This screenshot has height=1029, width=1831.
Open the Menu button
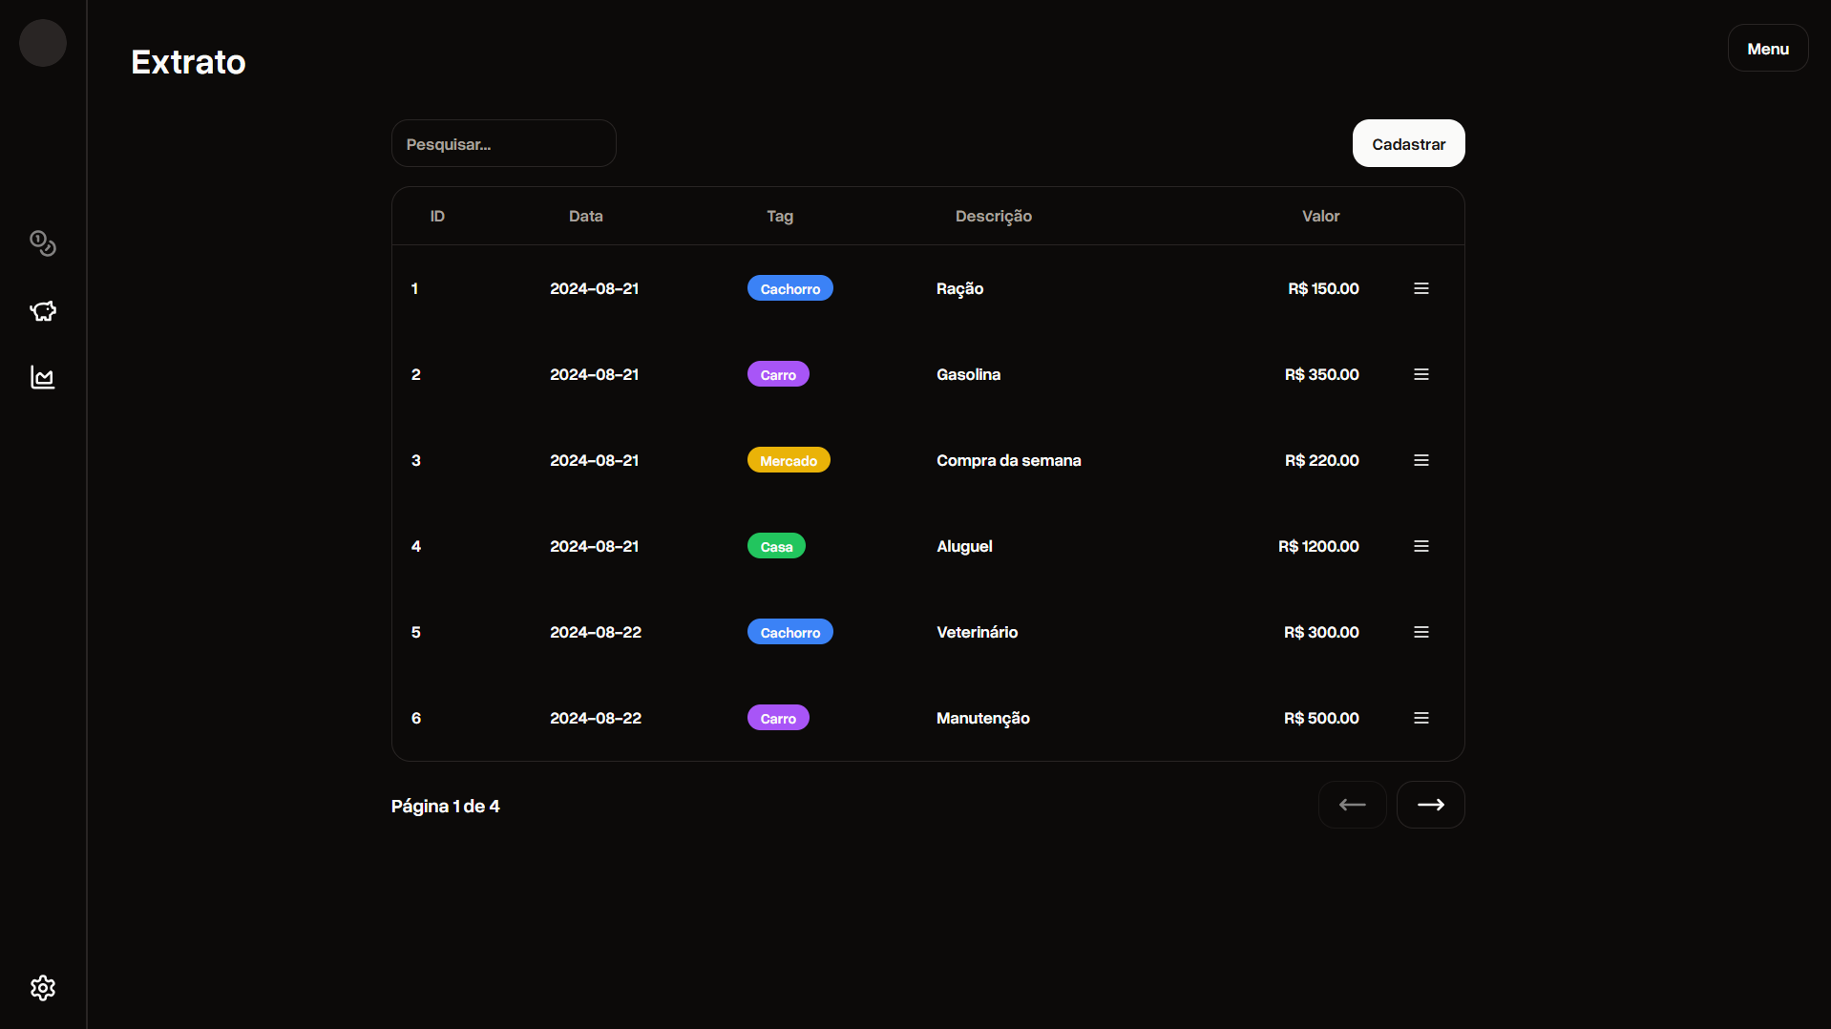[x=1768, y=48]
